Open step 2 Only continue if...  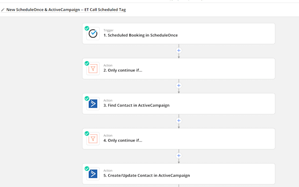click(x=179, y=69)
